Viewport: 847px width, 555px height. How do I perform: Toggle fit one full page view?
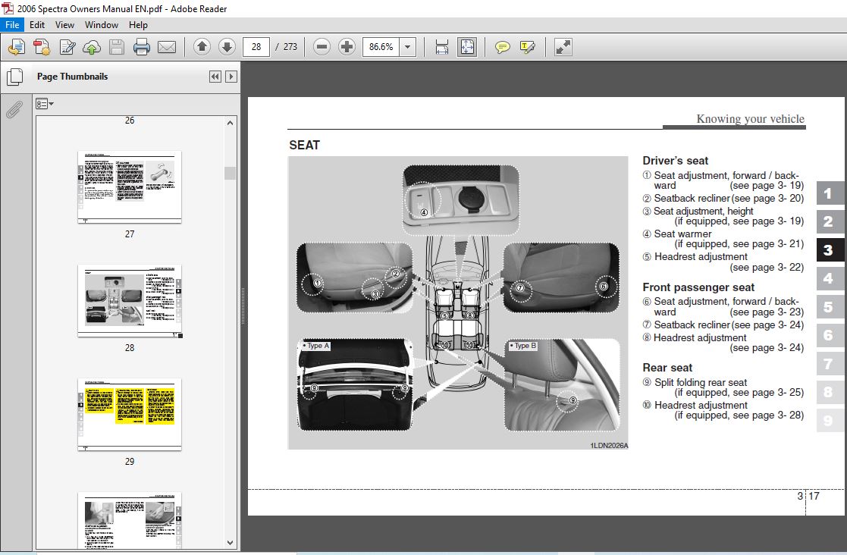point(467,47)
